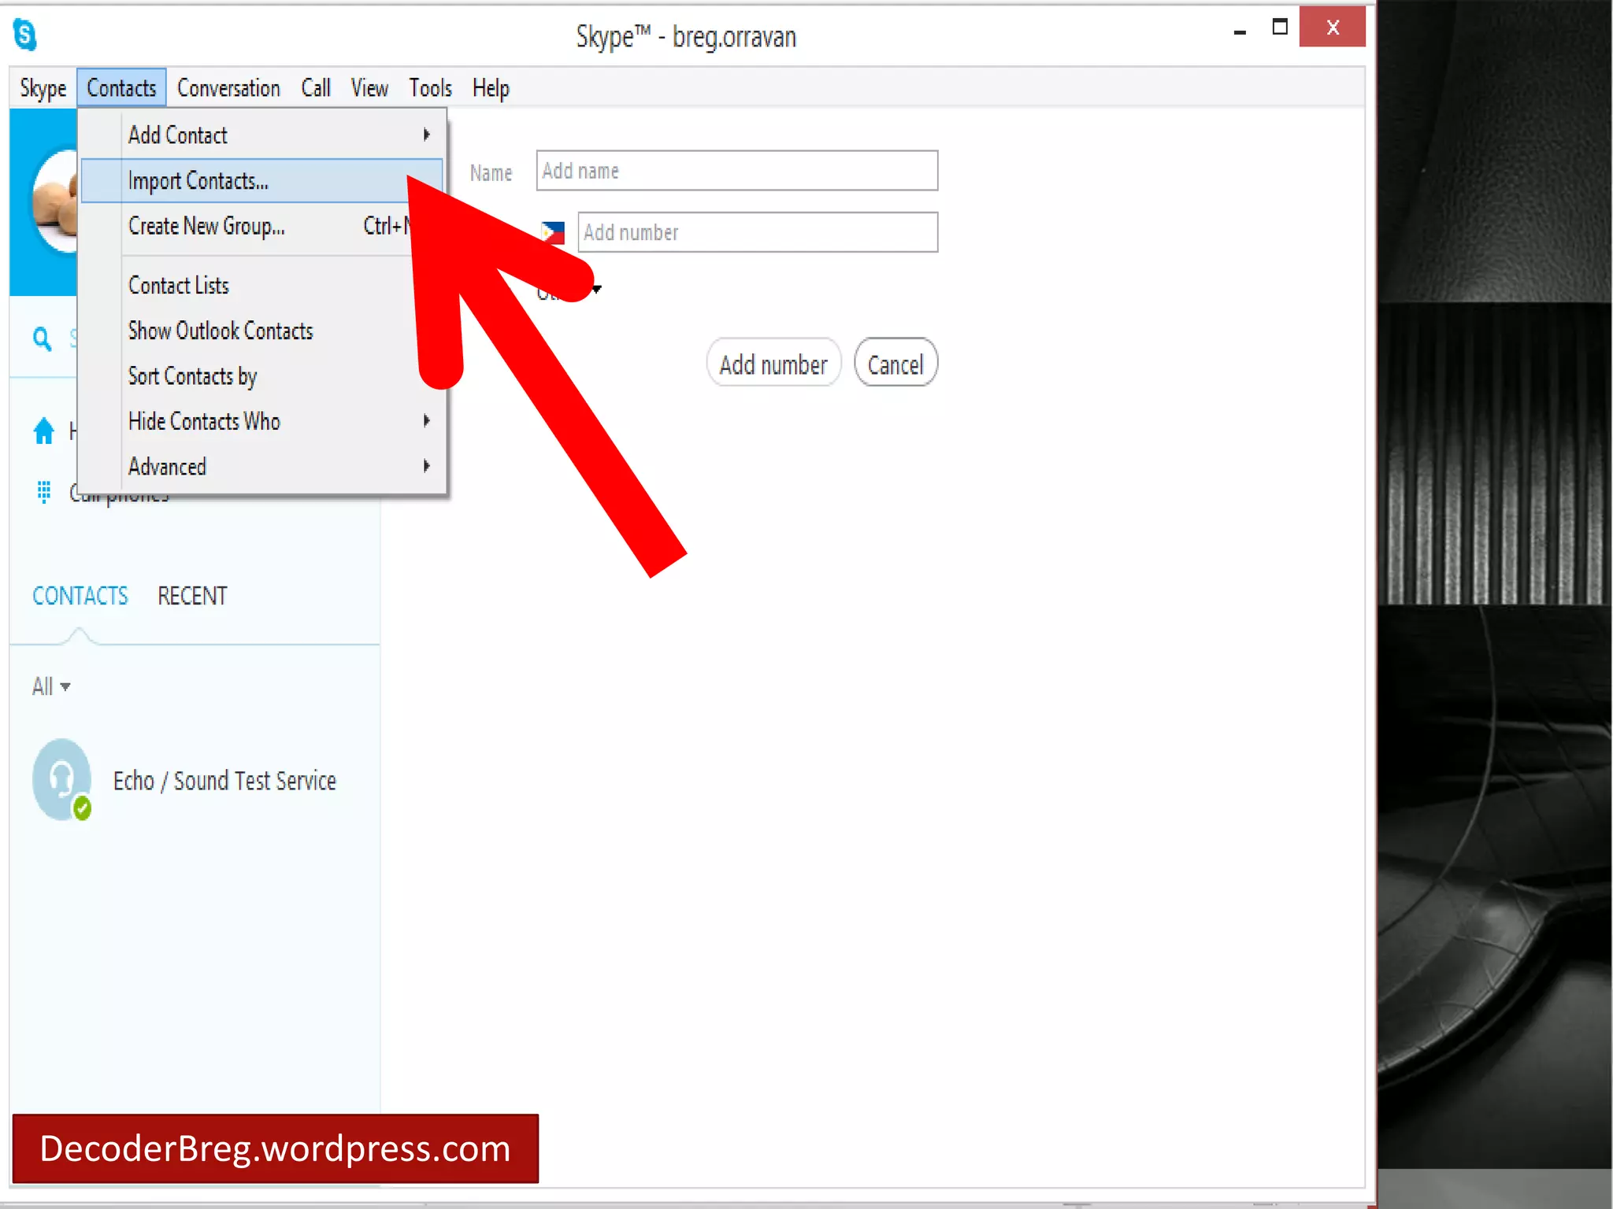This screenshot has width=1613, height=1209.
Task: Click the Call phones dial pad icon
Action: point(44,492)
